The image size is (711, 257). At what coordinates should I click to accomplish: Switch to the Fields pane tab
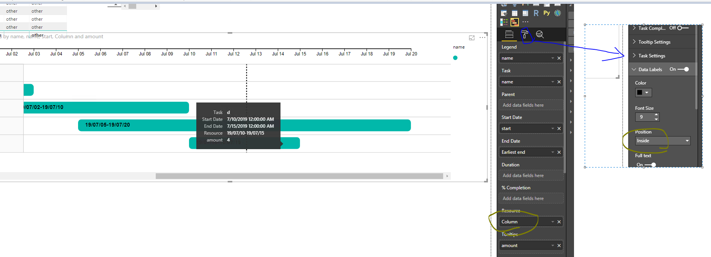[509, 34]
